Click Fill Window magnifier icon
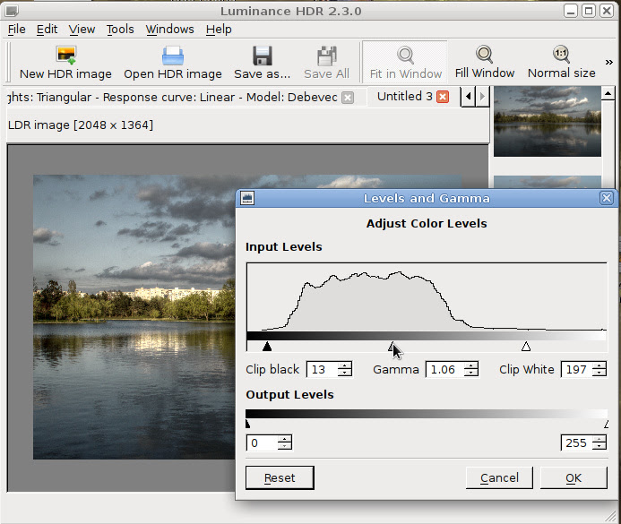The height and width of the screenshot is (524, 621). tap(485, 55)
